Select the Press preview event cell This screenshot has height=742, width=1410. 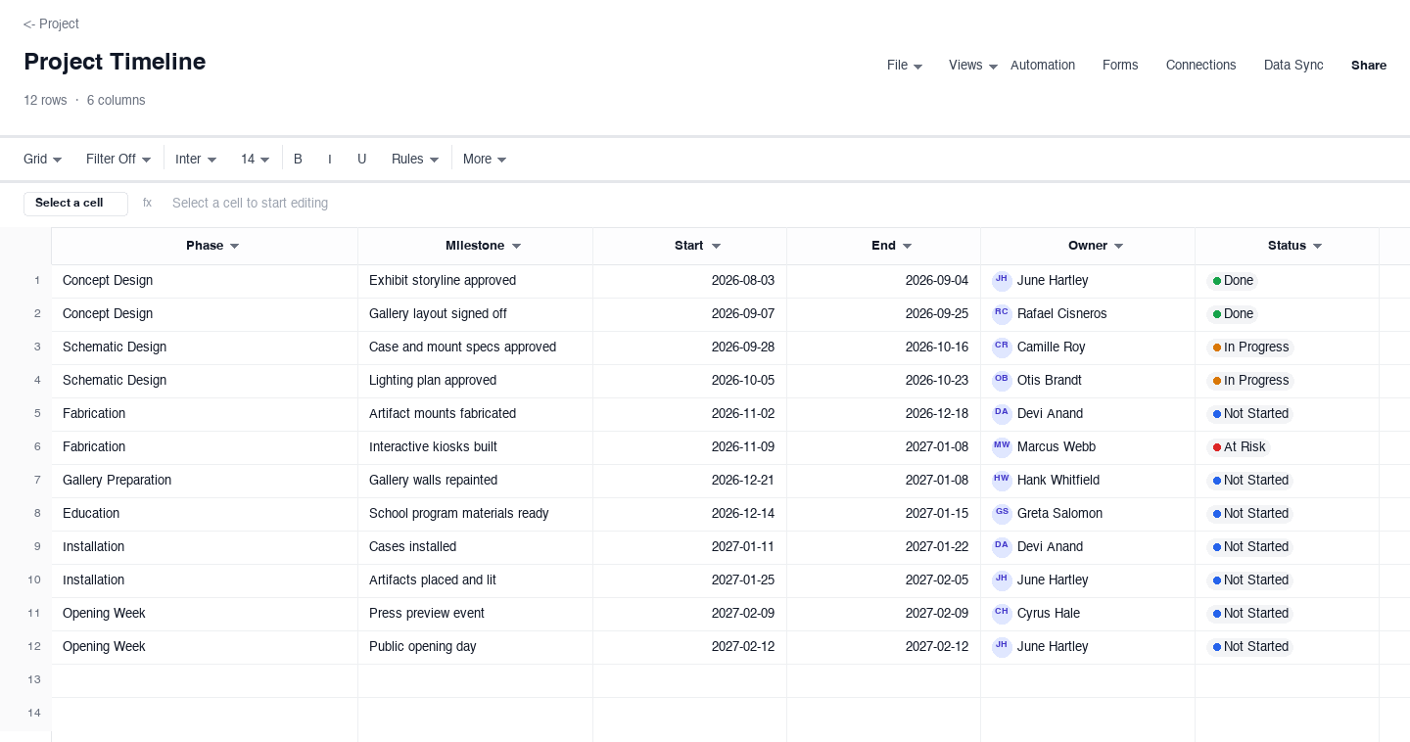coord(475,614)
